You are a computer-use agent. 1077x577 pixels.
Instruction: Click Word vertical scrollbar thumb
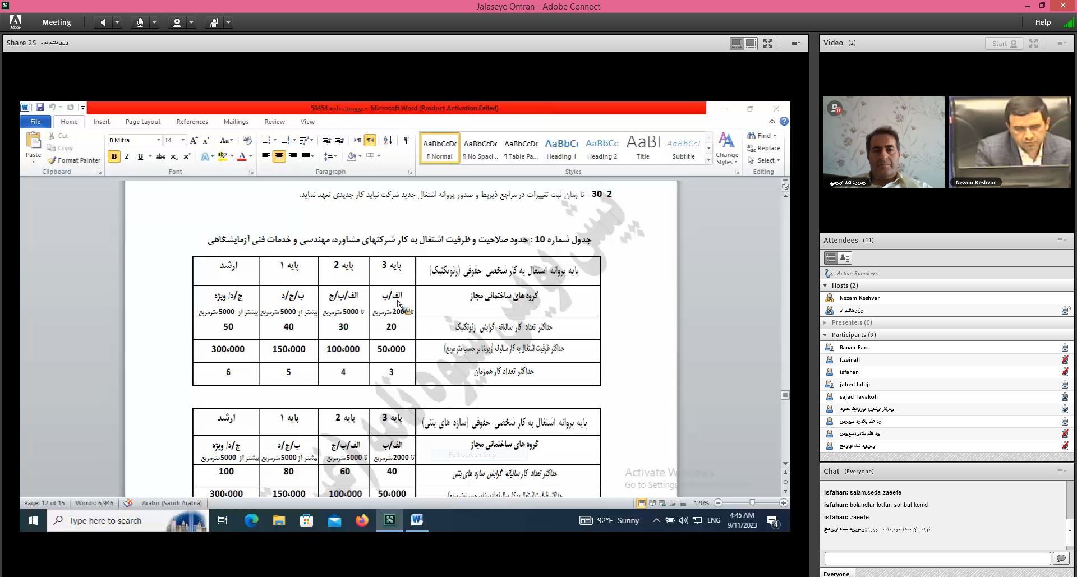[785, 395]
